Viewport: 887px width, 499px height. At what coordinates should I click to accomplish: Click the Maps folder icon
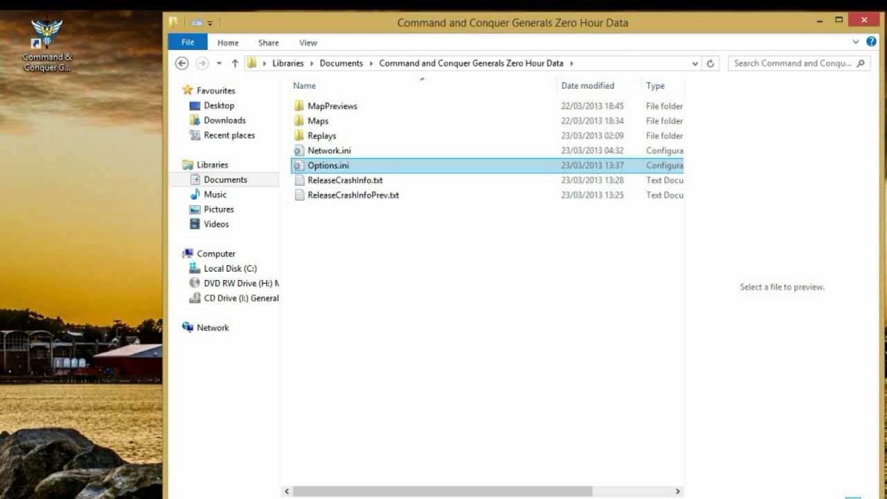pos(299,121)
